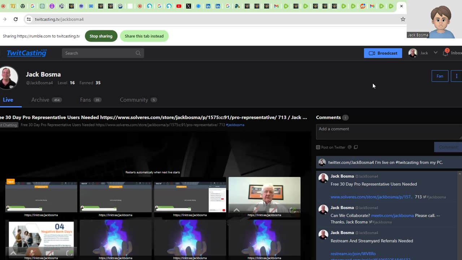
Task: Switch to the Chrome-icon browser tab
Action: click(x=23, y=6)
